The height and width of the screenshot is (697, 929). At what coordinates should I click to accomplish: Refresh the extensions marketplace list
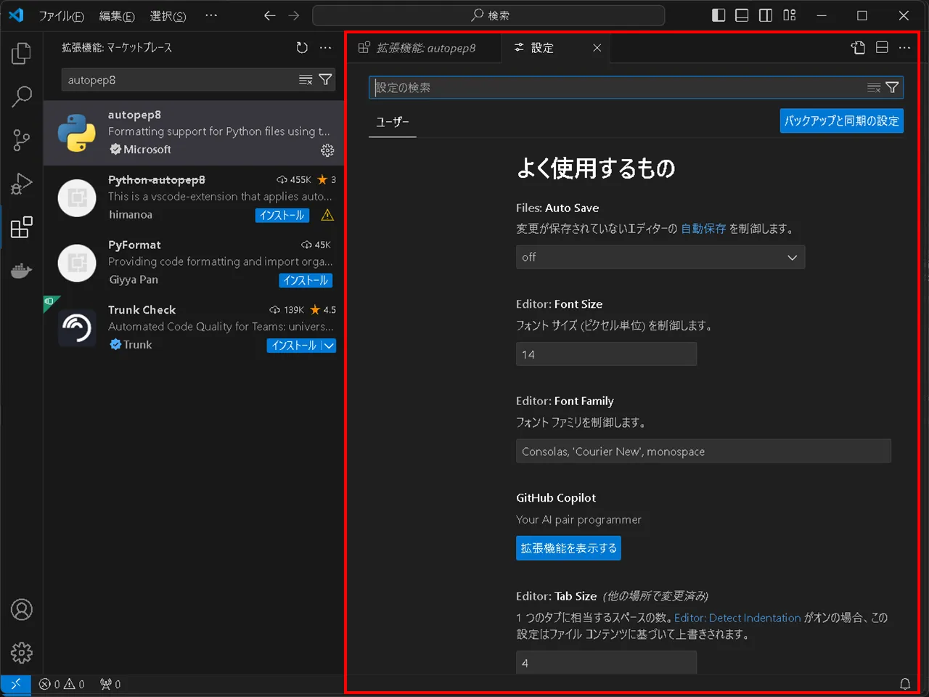point(302,48)
